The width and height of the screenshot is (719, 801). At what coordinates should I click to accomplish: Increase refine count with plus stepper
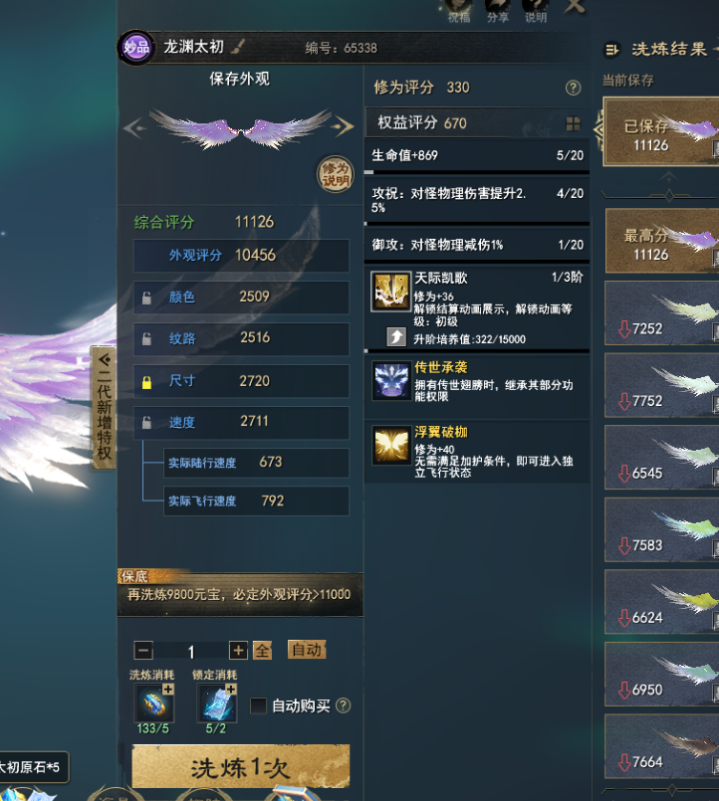[x=238, y=651]
